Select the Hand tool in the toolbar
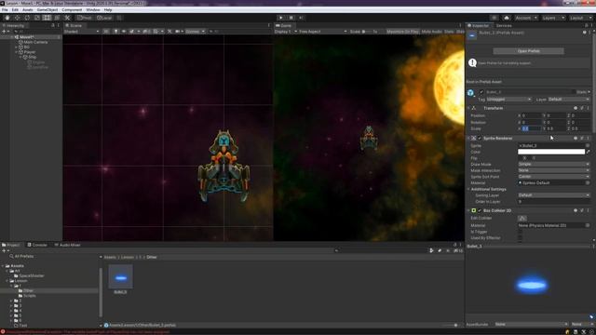Screen dimensions: 596x335 (7, 18)
